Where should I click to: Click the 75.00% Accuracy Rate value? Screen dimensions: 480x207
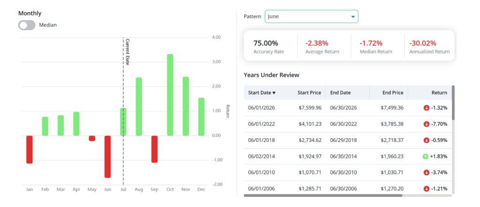pyautogui.click(x=266, y=44)
